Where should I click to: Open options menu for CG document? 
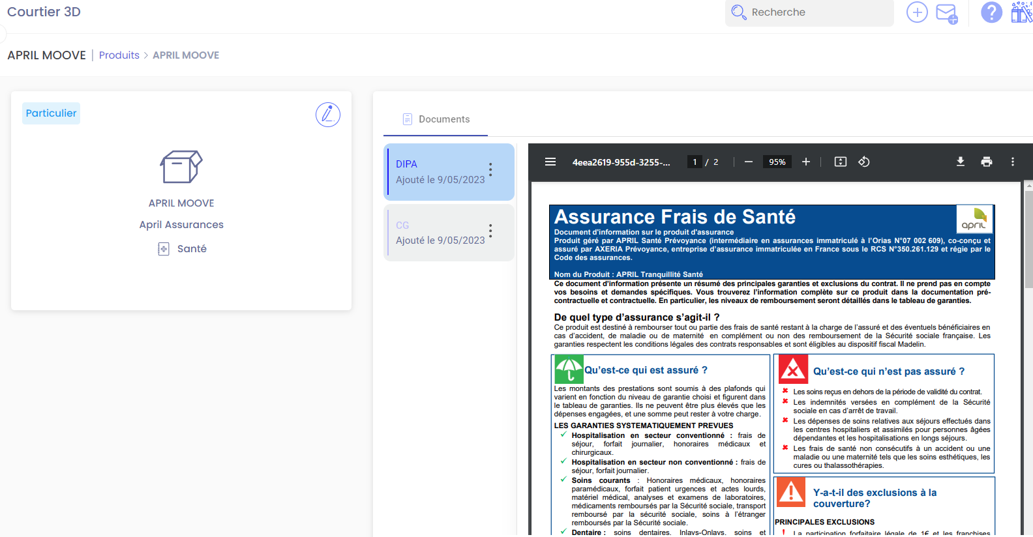pos(490,231)
